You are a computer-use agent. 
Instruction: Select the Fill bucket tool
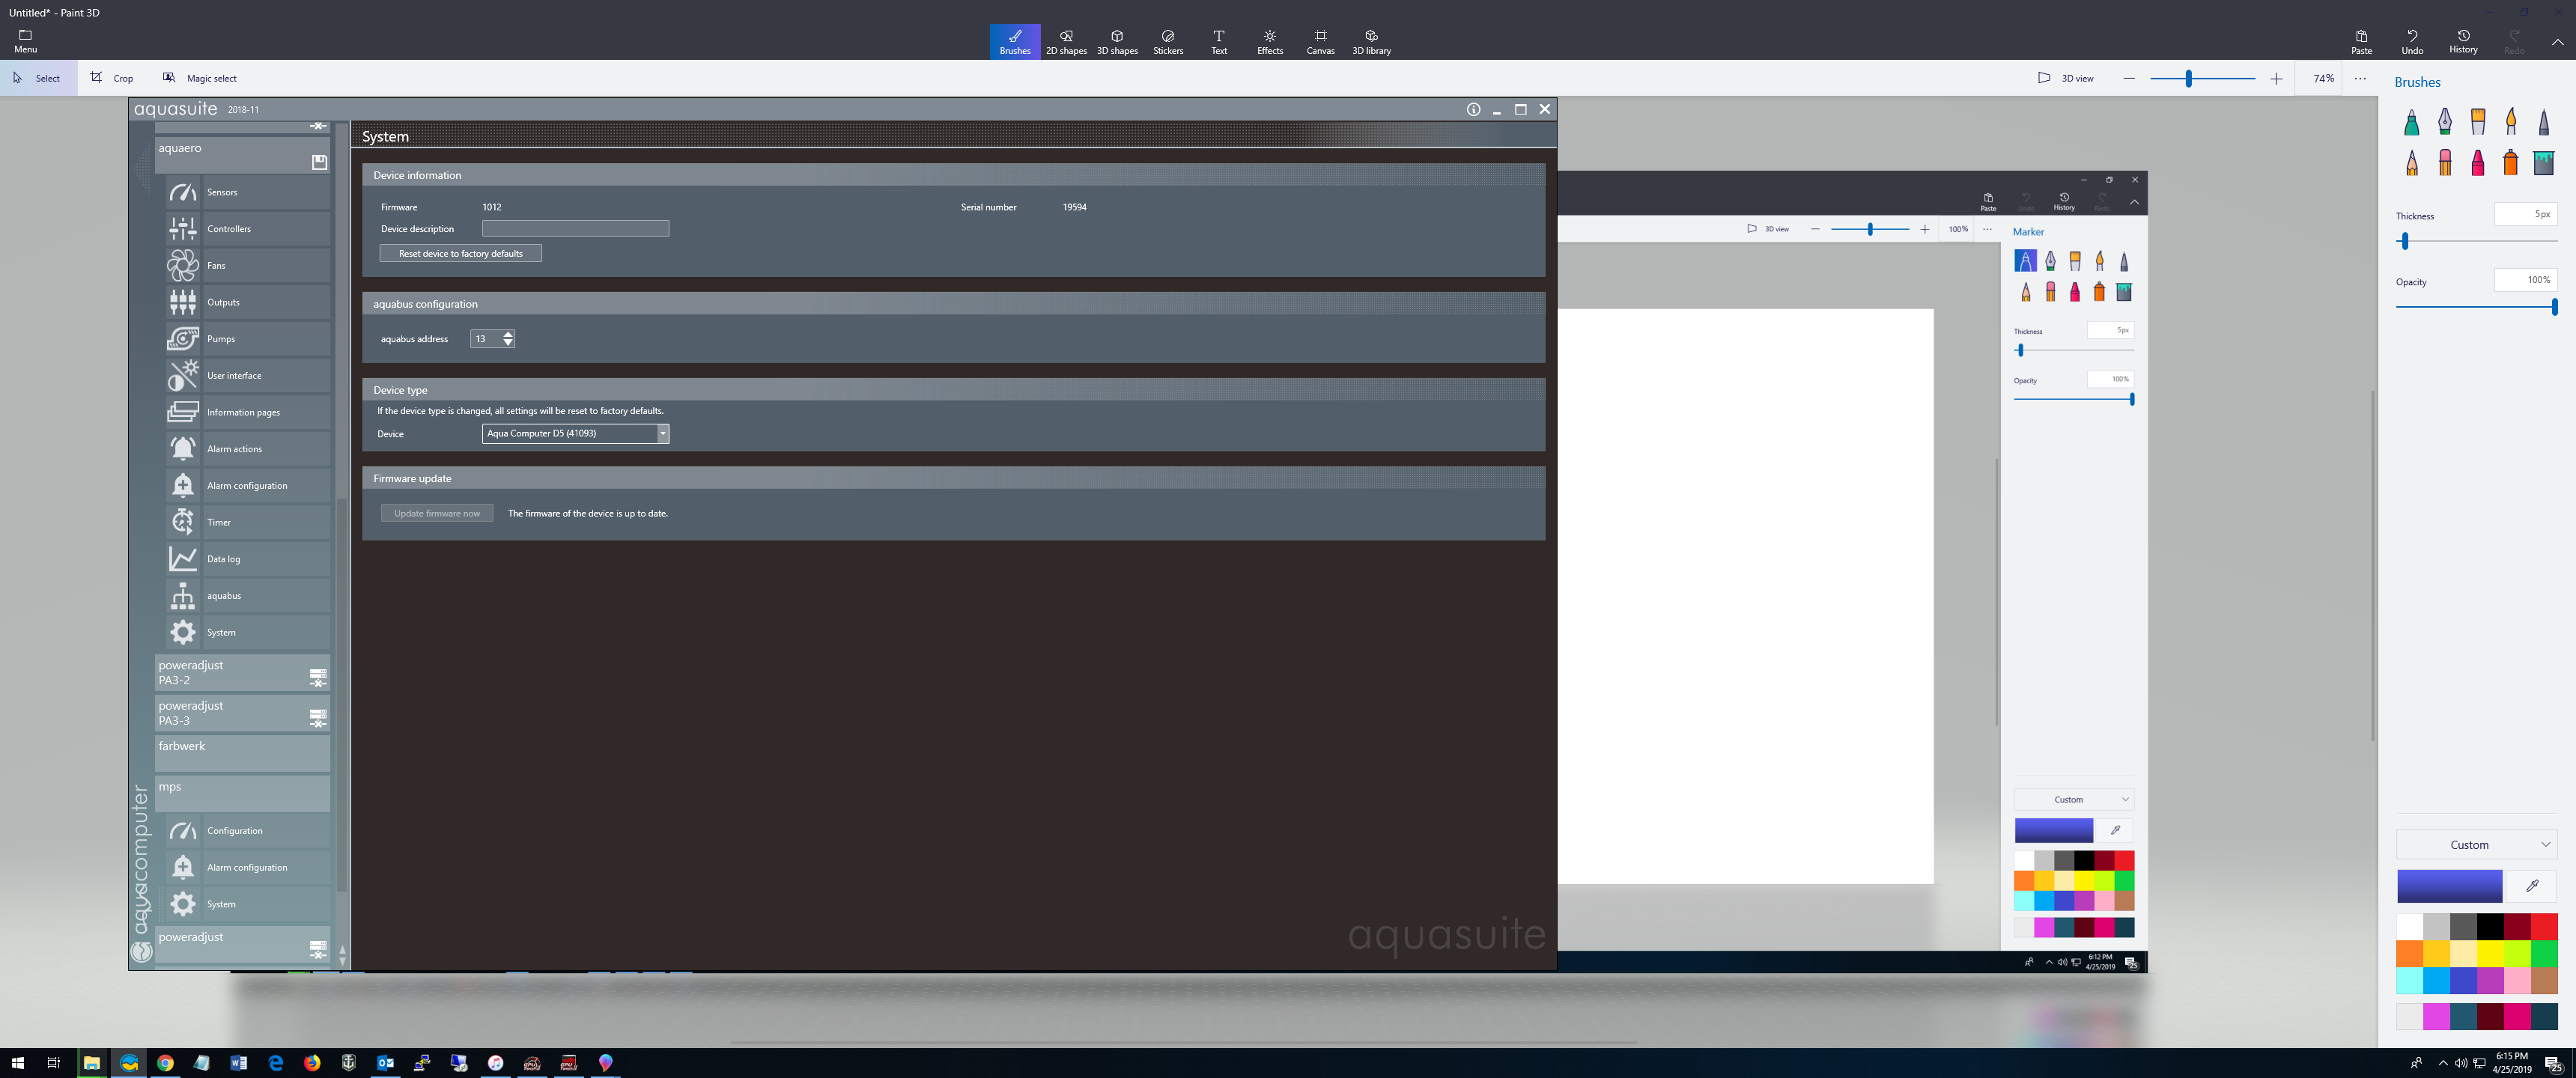(x=2543, y=162)
